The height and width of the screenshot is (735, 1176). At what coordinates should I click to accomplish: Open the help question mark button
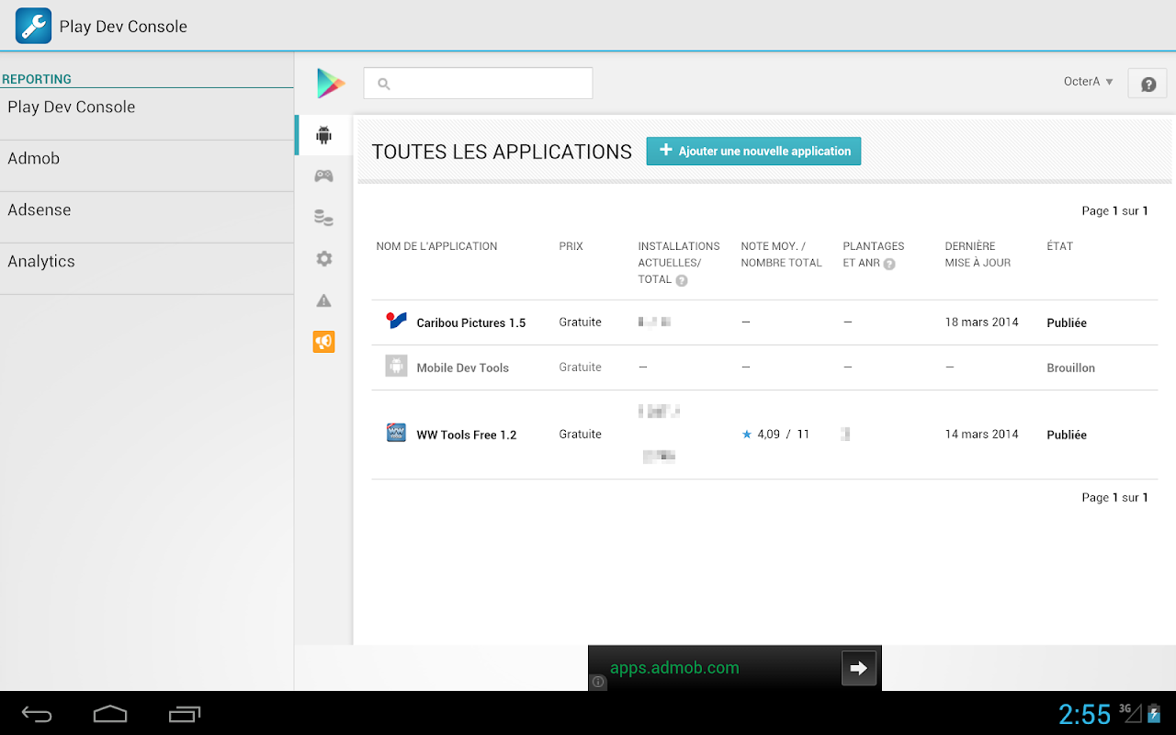click(1148, 84)
